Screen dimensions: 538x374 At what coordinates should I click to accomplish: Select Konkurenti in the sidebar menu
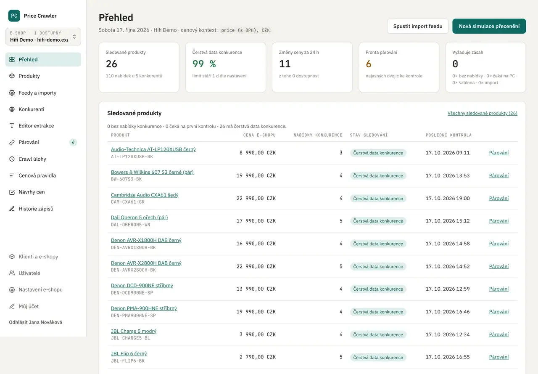[43, 109]
